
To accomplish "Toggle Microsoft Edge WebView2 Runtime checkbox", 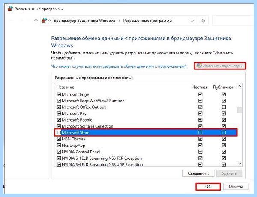I will [x=59, y=101].
